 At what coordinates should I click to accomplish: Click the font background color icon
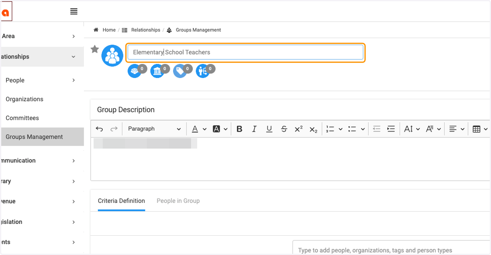(216, 129)
